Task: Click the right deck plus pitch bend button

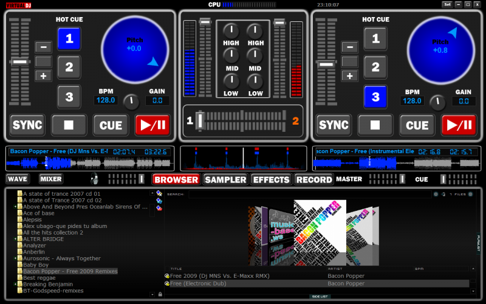Action: pyautogui.click(x=350, y=75)
